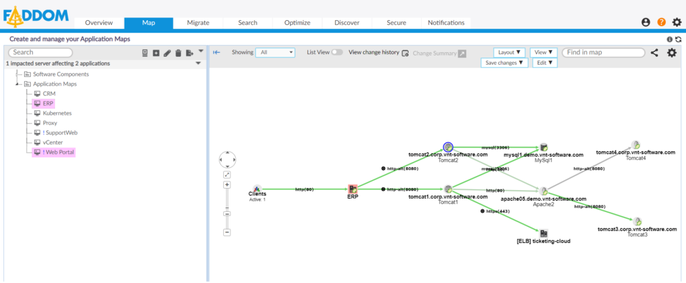
Task: Select the Tomcat2 server node
Action: point(448,147)
